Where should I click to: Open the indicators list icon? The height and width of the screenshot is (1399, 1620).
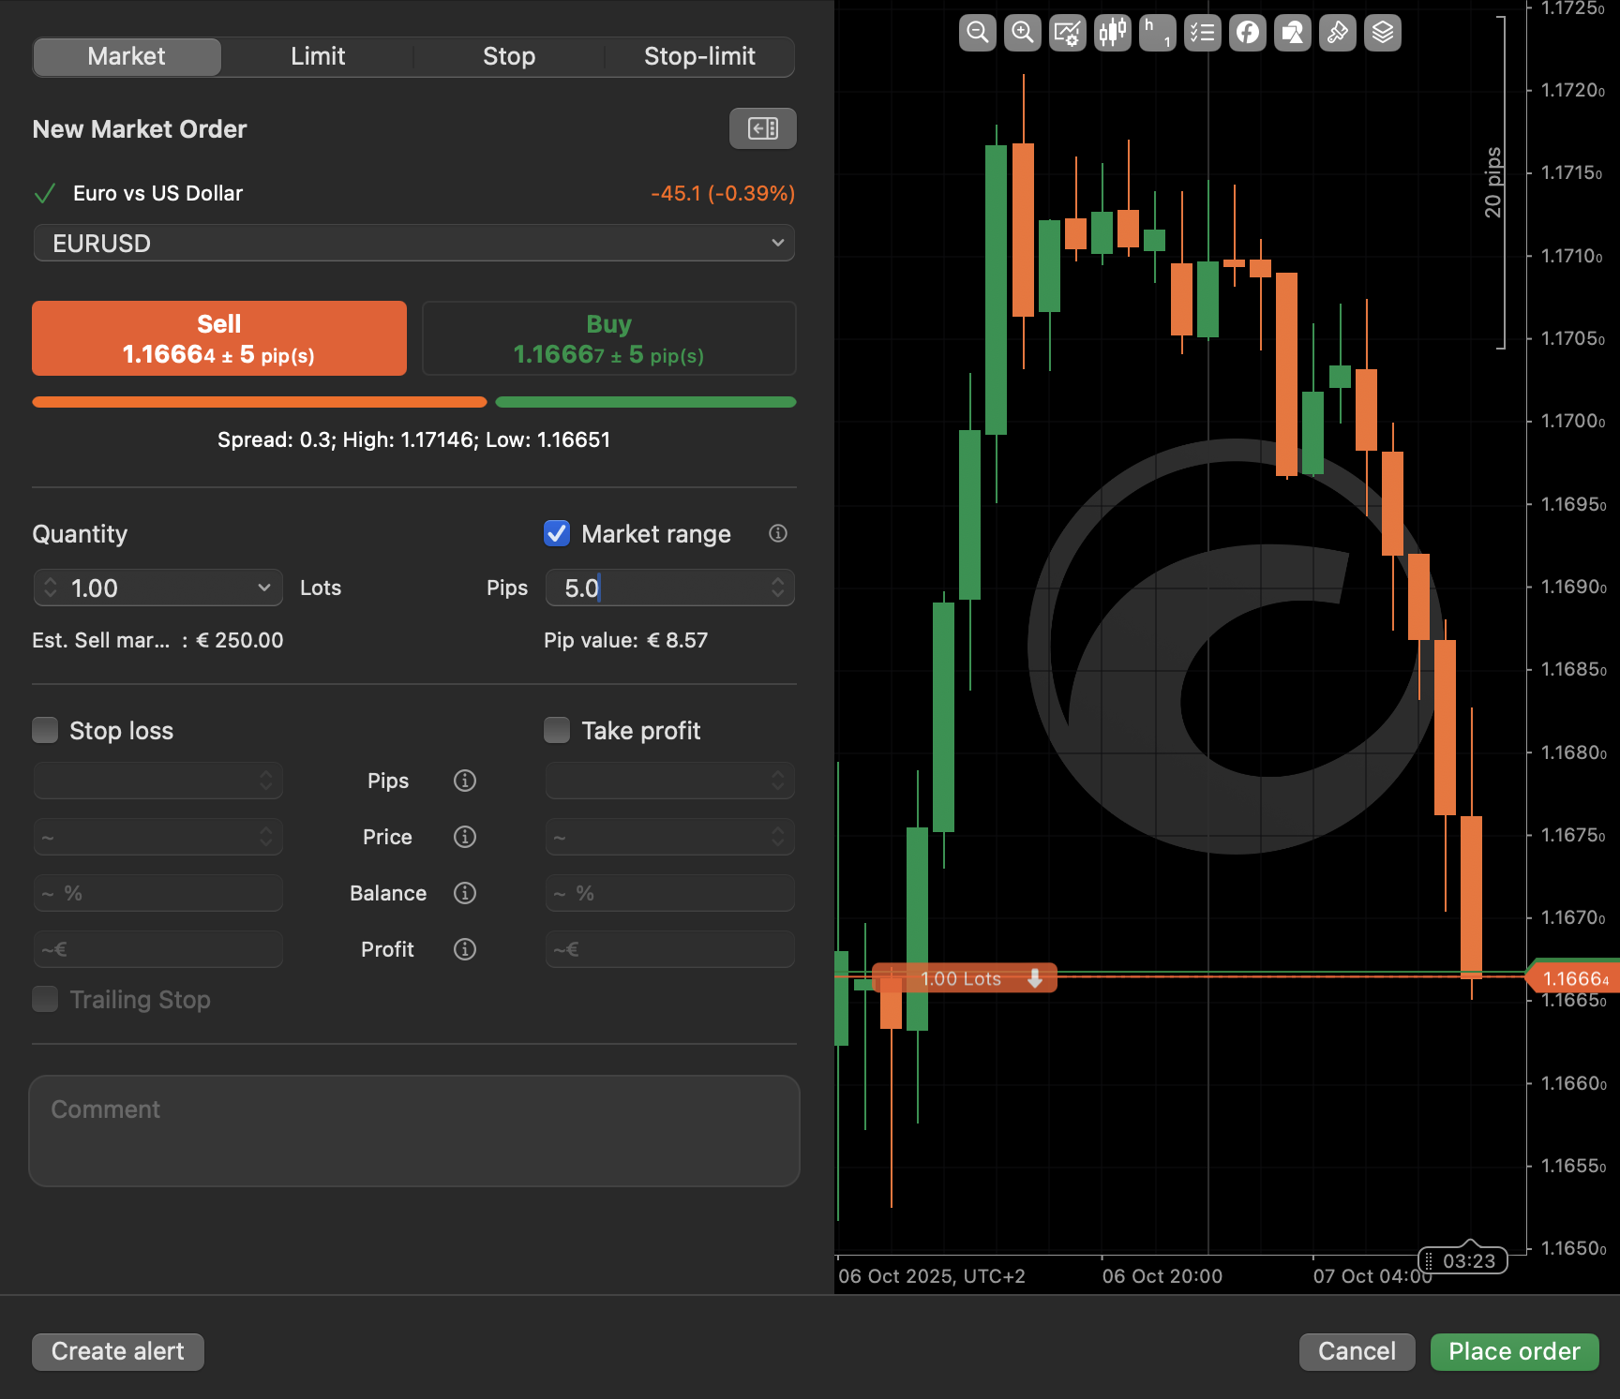[1202, 33]
